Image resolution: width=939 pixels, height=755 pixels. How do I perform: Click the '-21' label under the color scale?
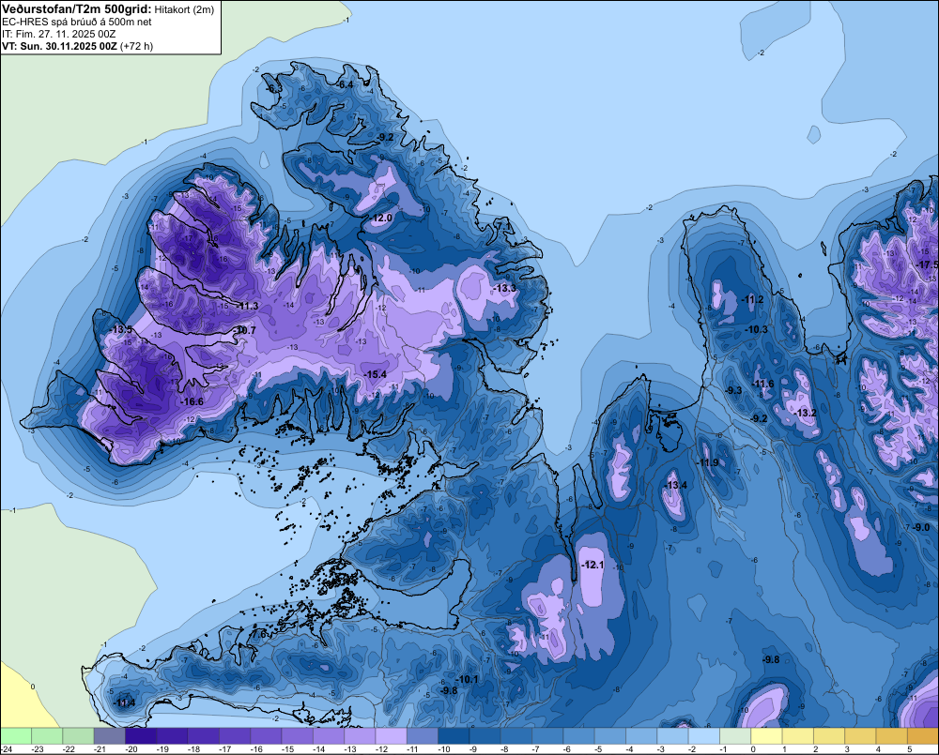[100, 749]
